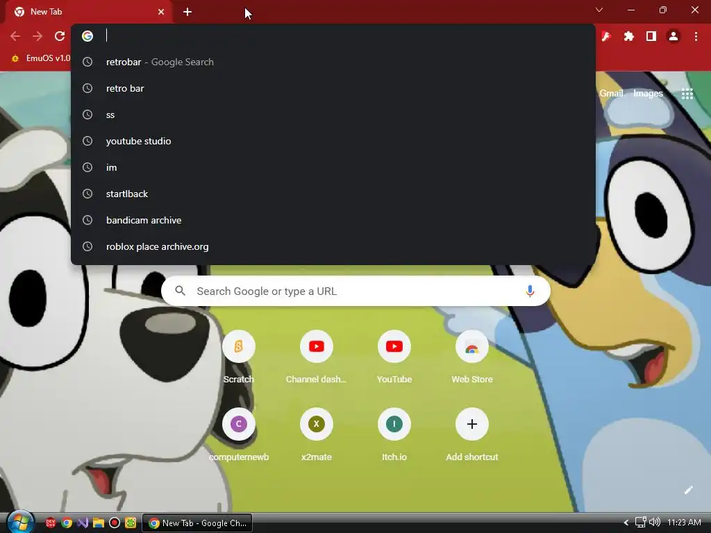Screen dimensions: 711x533
Task: Click the Customize Chrome pencil icon
Action: point(688,490)
